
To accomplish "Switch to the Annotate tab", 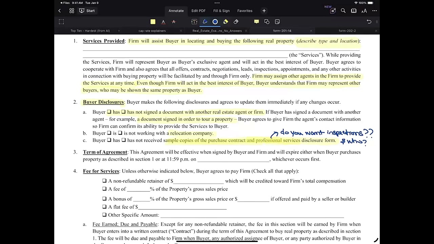I will (x=176, y=11).
